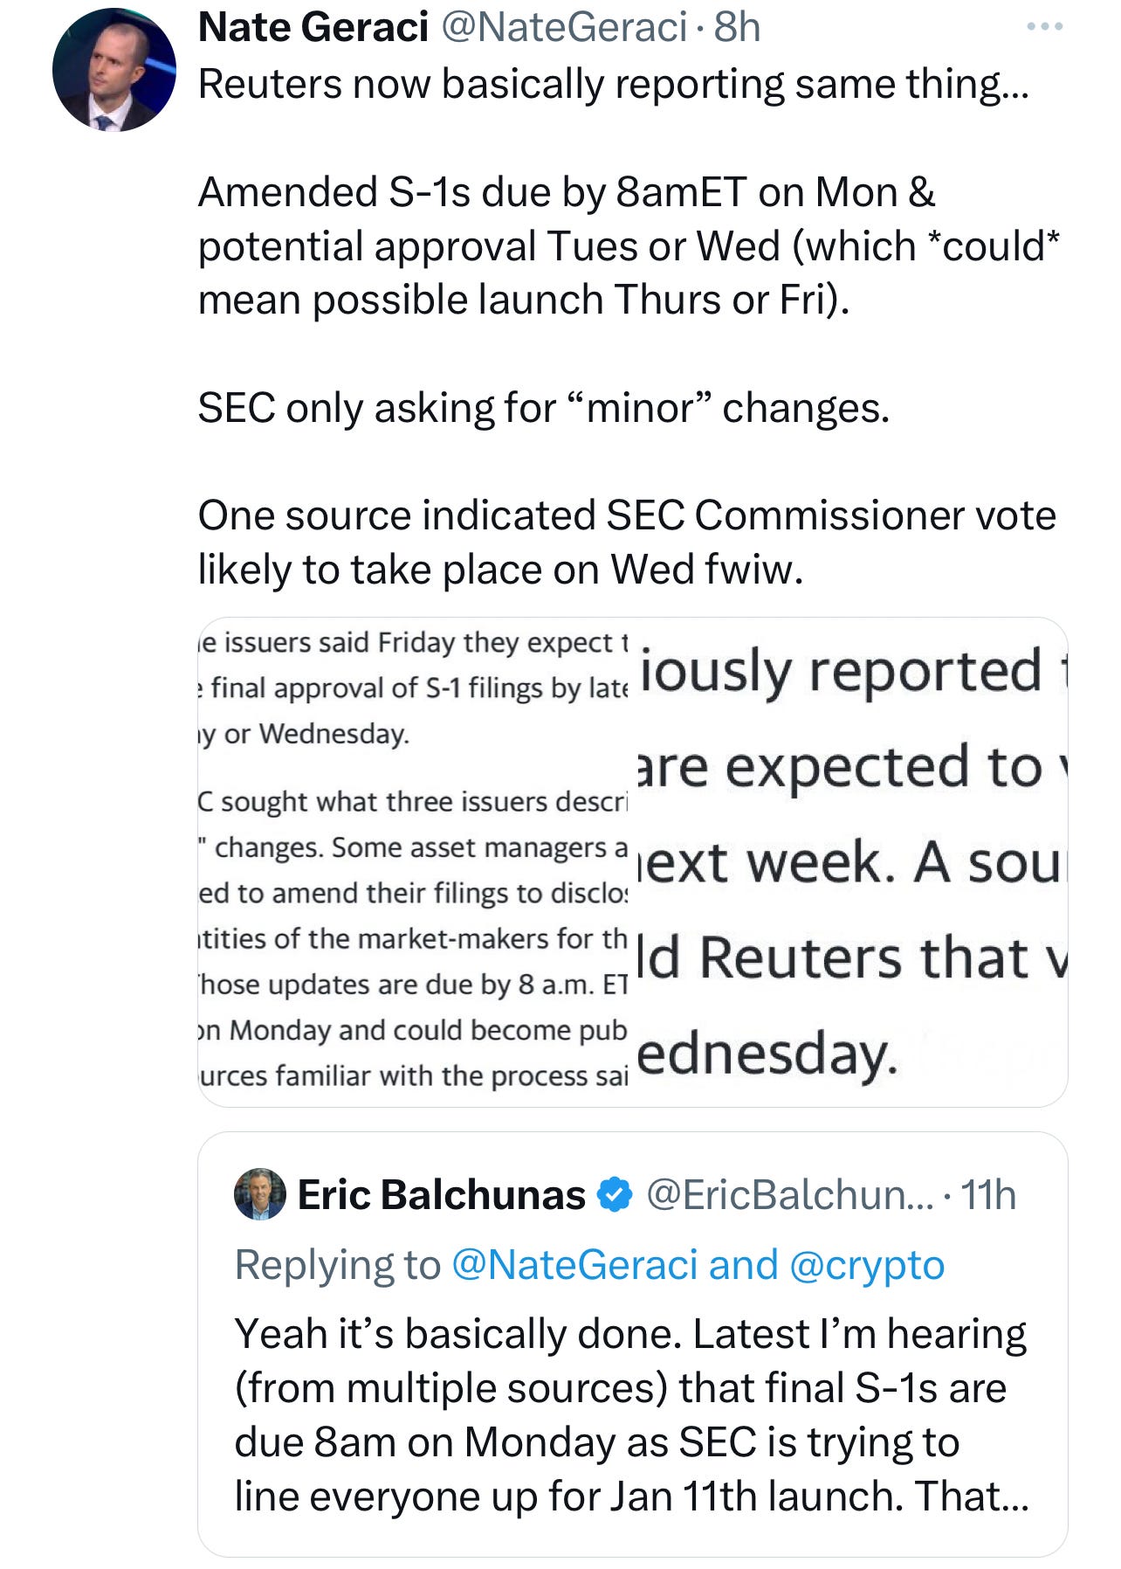Click the Eric Balchunas display name

point(441,1194)
